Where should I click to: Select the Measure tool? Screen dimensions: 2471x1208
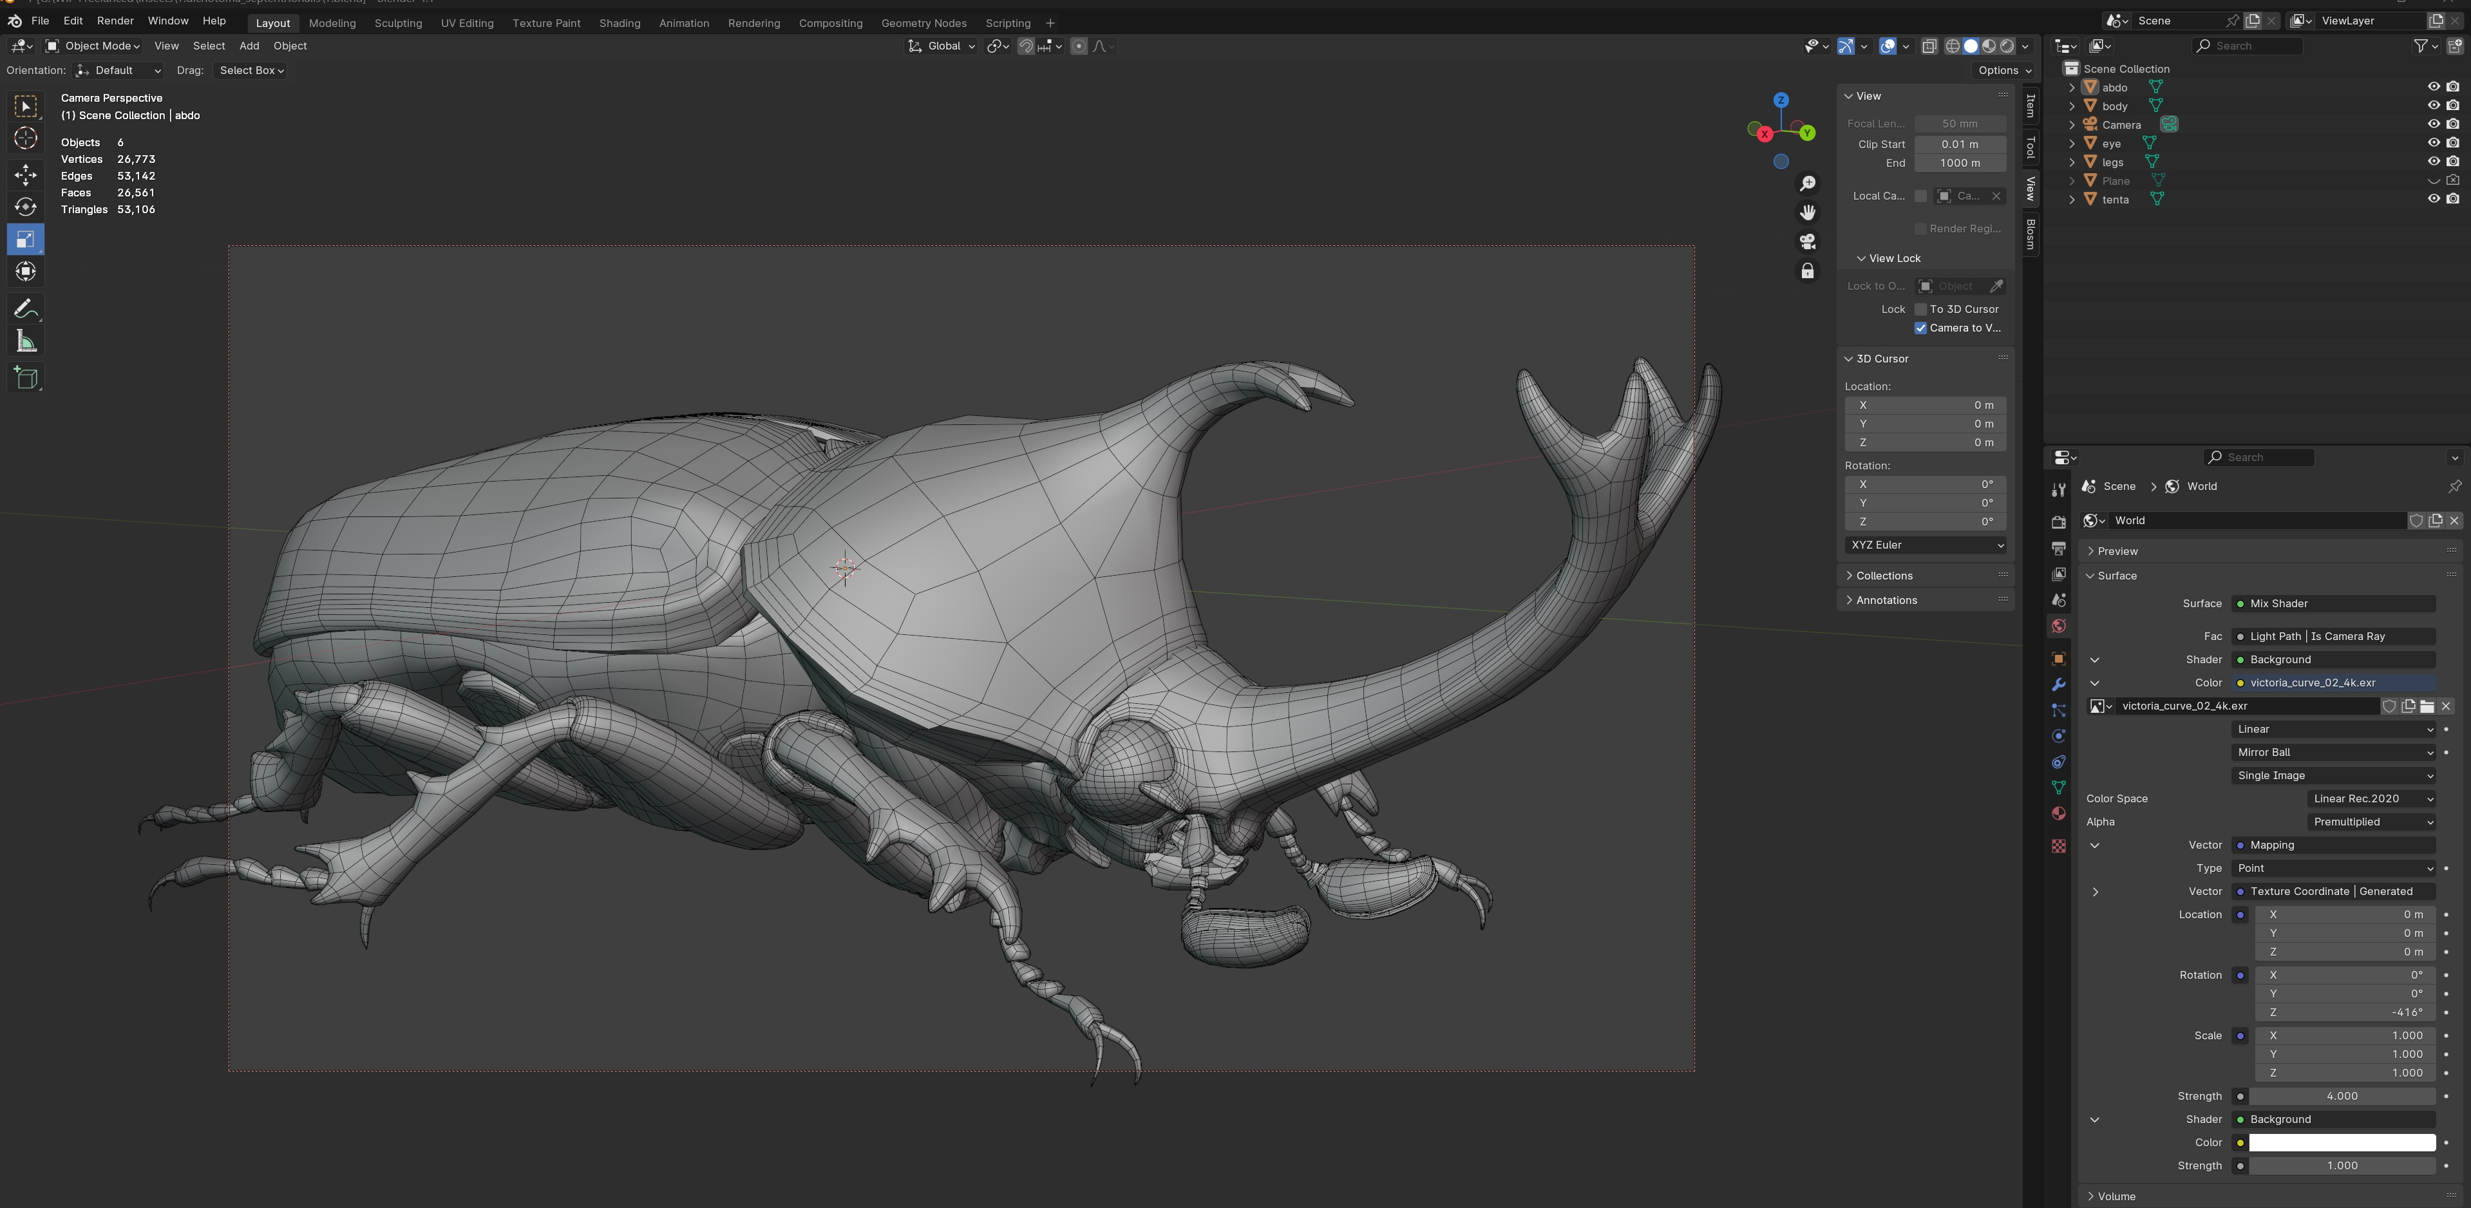26,343
